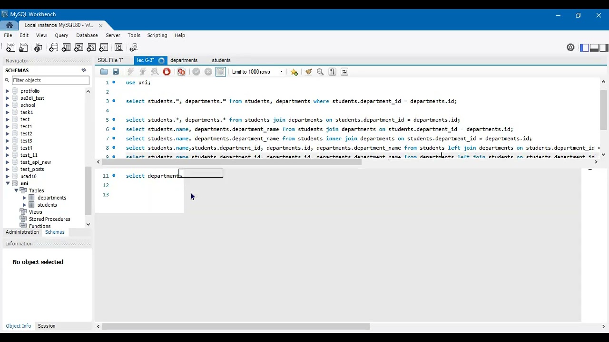Add favorite snippet star icon
The height and width of the screenshot is (342, 609).
tap(294, 72)
